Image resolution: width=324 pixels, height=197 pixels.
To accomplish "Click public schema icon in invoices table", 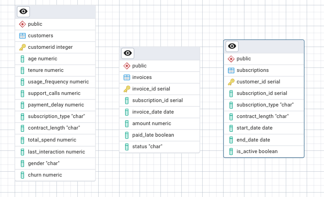I will (127, 66).
